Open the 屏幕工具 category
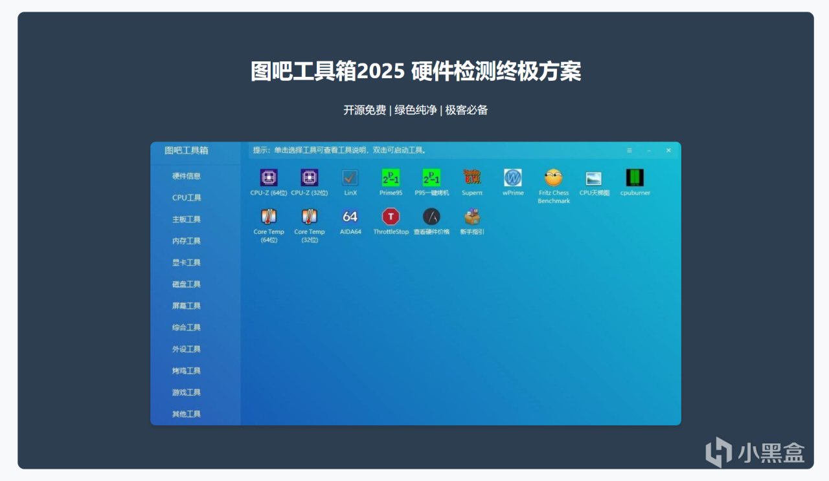The image size is (829, 481). pos(187,306)
